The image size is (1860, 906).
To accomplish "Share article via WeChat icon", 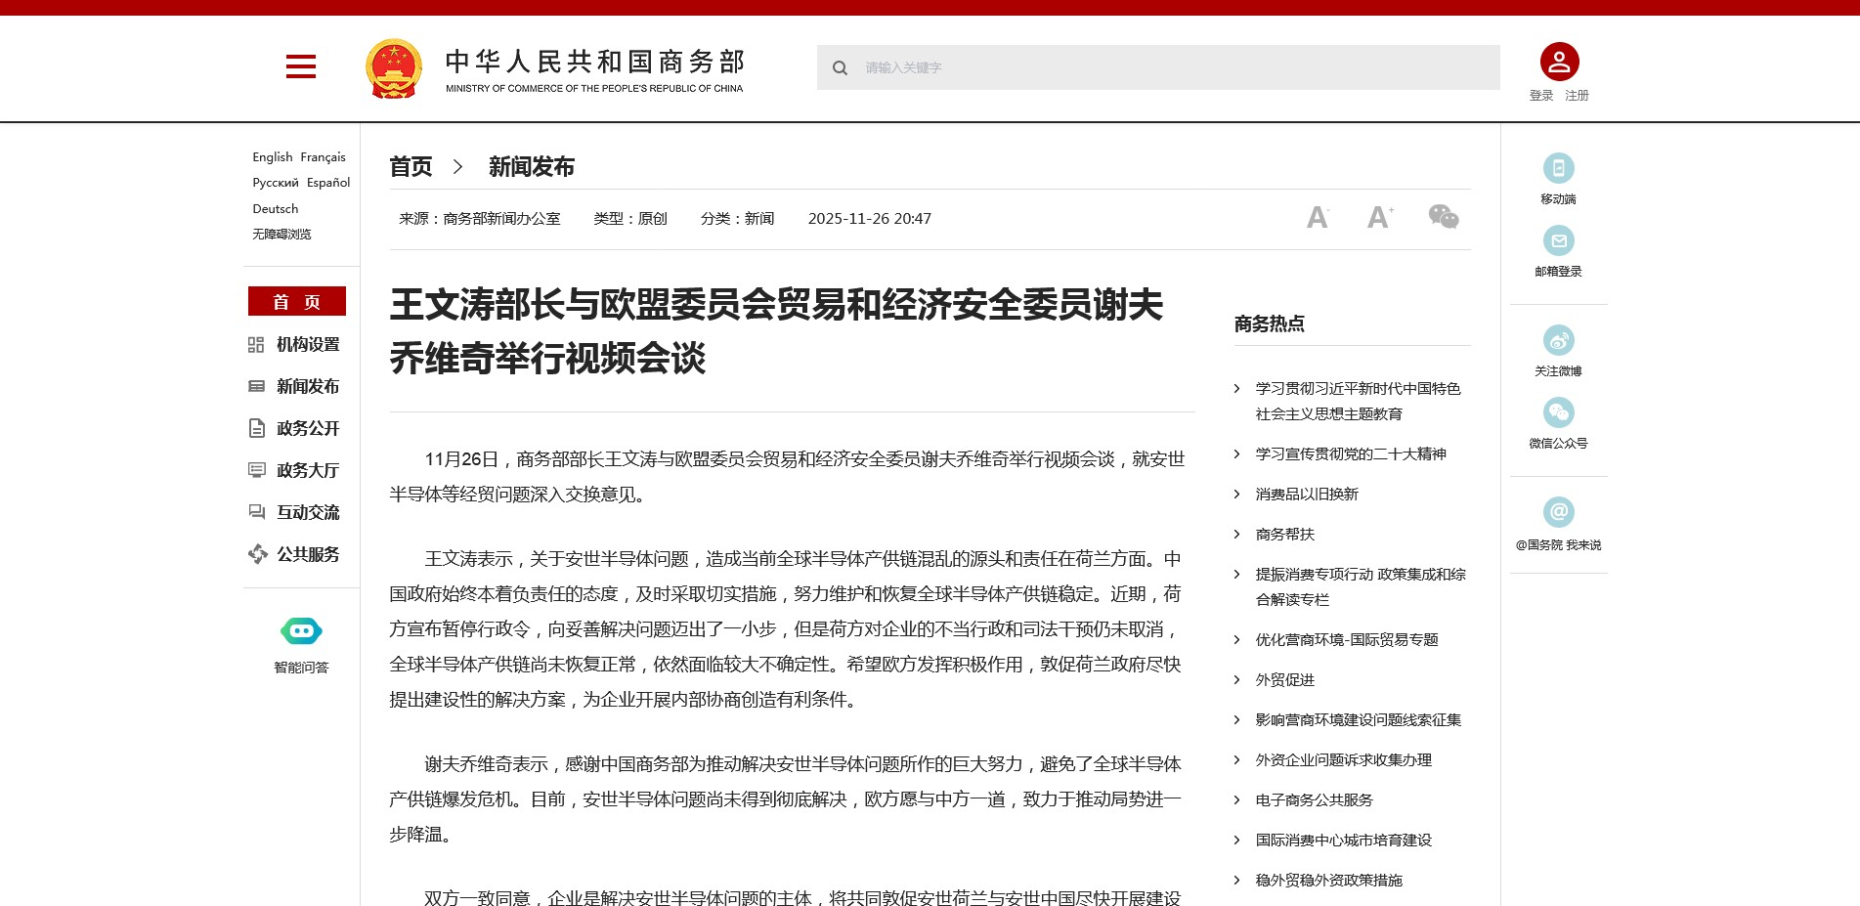I will (x=1443, y=217).
